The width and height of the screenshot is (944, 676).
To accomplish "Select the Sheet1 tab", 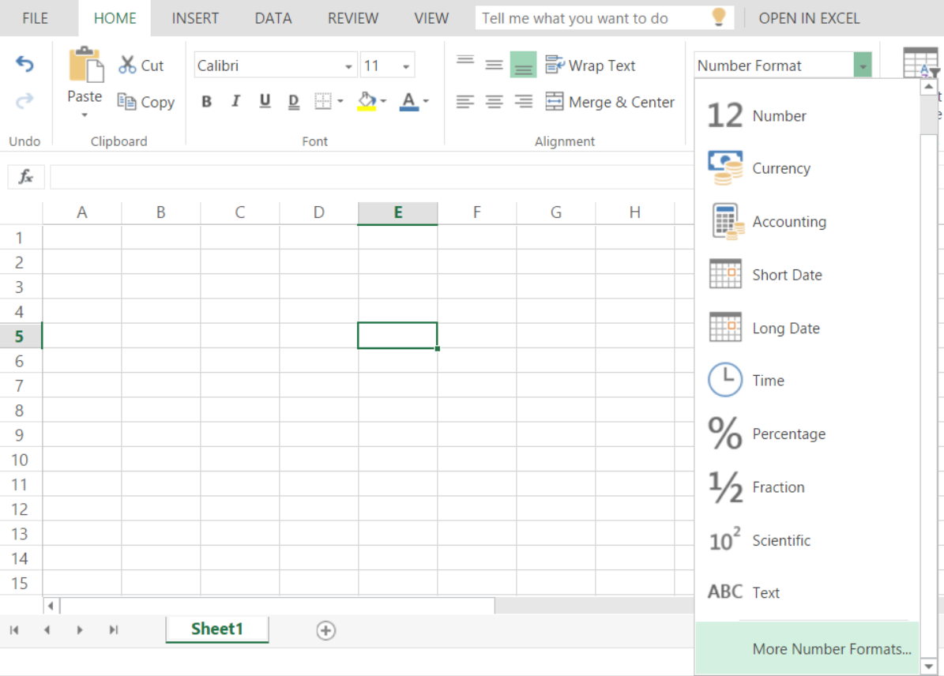I will [216, 629].
